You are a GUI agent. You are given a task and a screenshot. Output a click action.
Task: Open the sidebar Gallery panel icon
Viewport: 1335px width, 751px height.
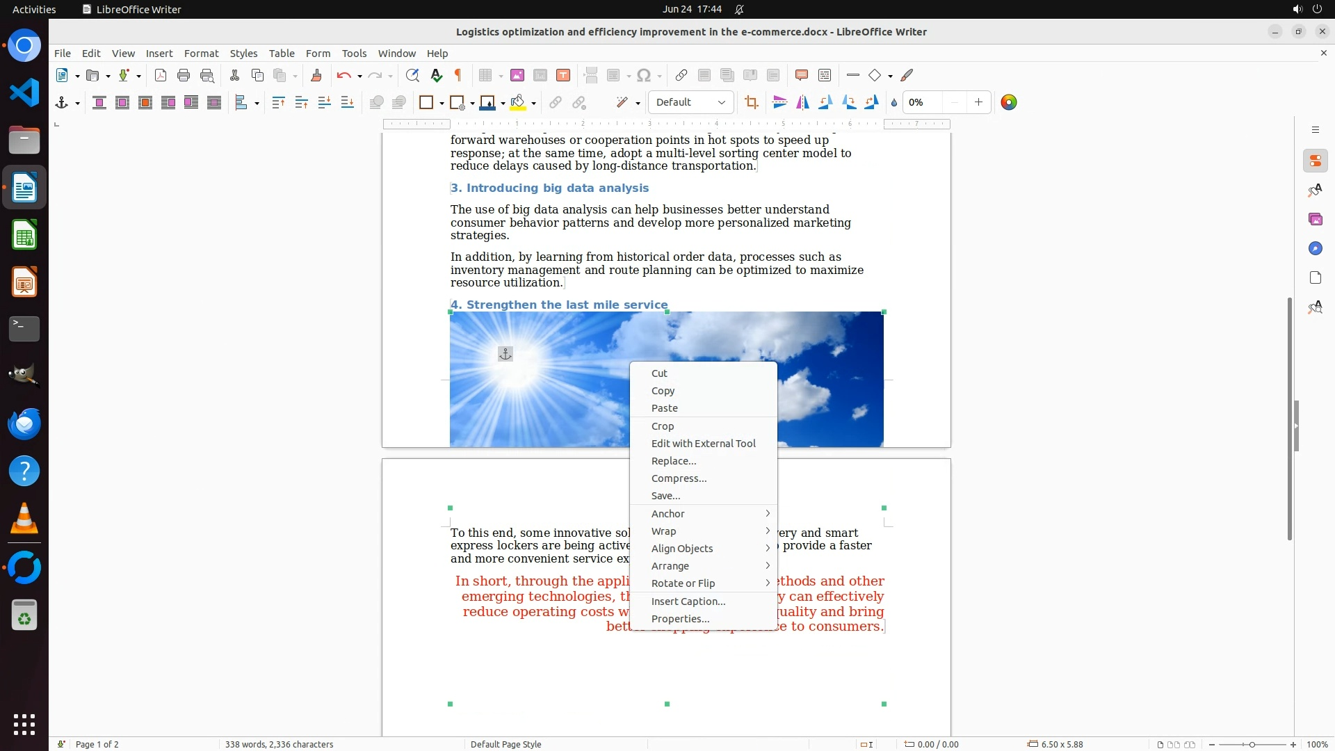(x=1315, y=219)
